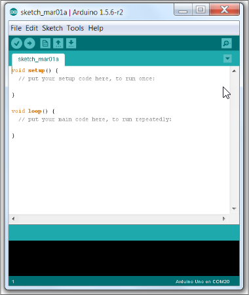This screenshot has height=295, width=249.
Task: Click the horizontal scrollbar left arrow
Action: [13, 219]
